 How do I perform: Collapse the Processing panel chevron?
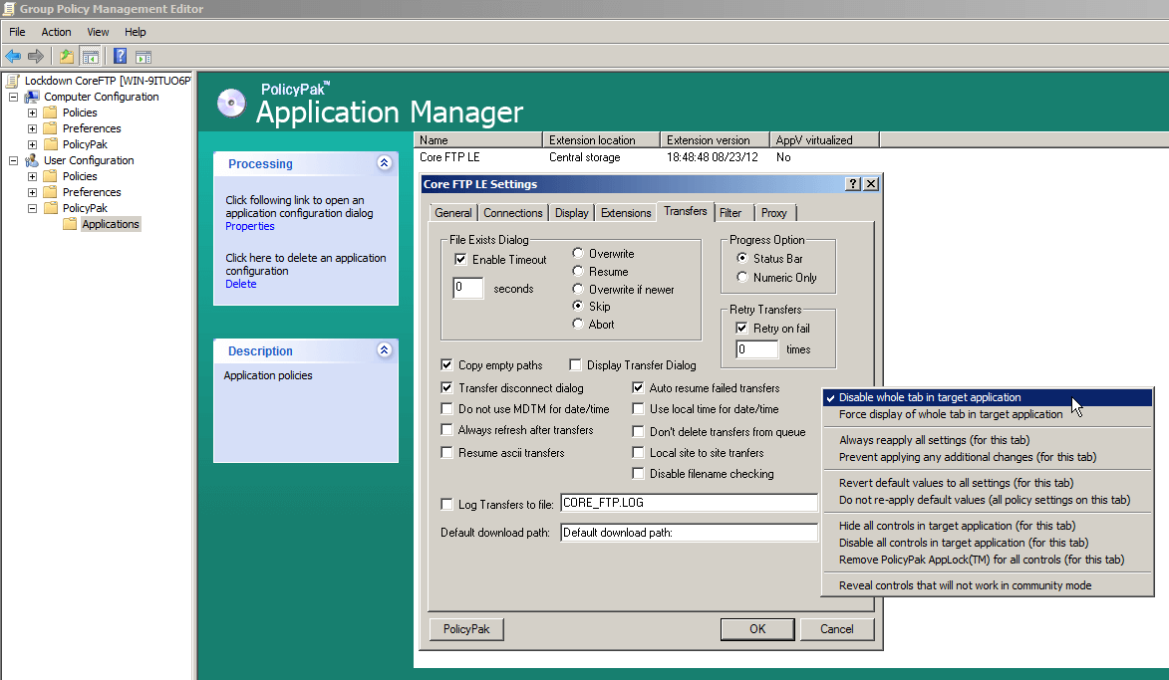pyautogui.click(x=385, y=162)
